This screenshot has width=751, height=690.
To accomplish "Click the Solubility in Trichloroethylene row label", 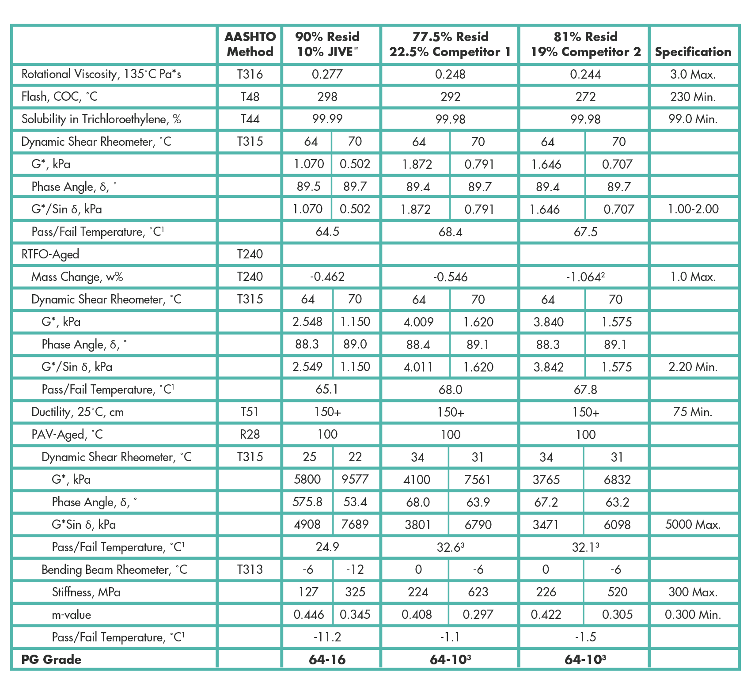I will (x=101, y=119).
